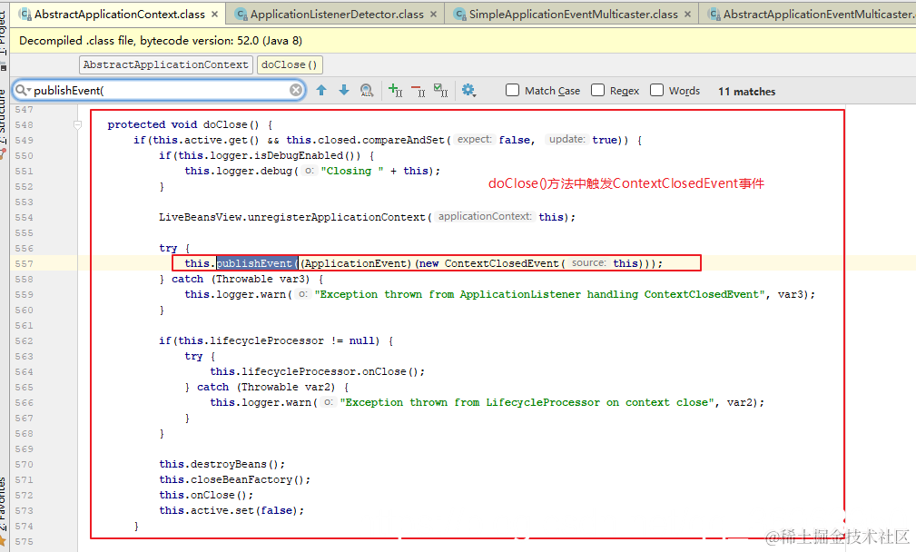Jump to next search occurrence arrow
Screen dimensions: 916x552
point(343,90)
